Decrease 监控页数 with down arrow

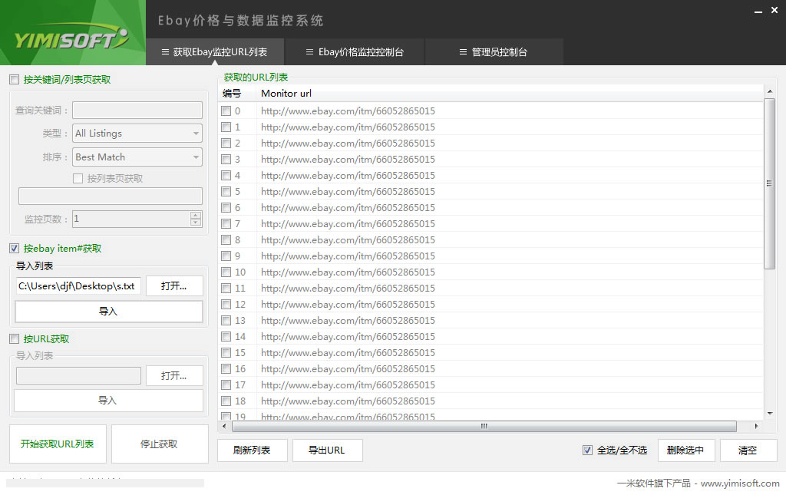tap(196, 223)
